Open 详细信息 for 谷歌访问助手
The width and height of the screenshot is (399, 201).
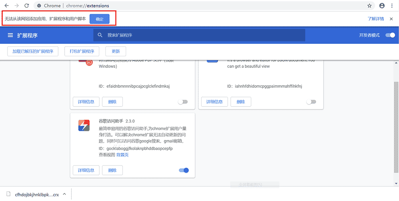(86, 170)
